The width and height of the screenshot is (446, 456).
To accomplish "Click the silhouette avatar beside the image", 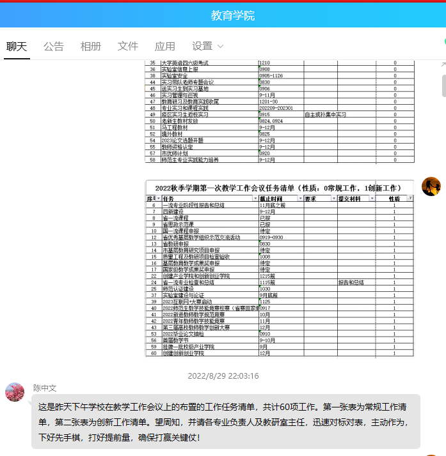I will [431, 186].
